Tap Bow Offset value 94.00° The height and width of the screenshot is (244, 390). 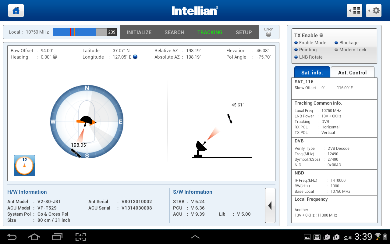pyautogui.click(x=47, y=51)
